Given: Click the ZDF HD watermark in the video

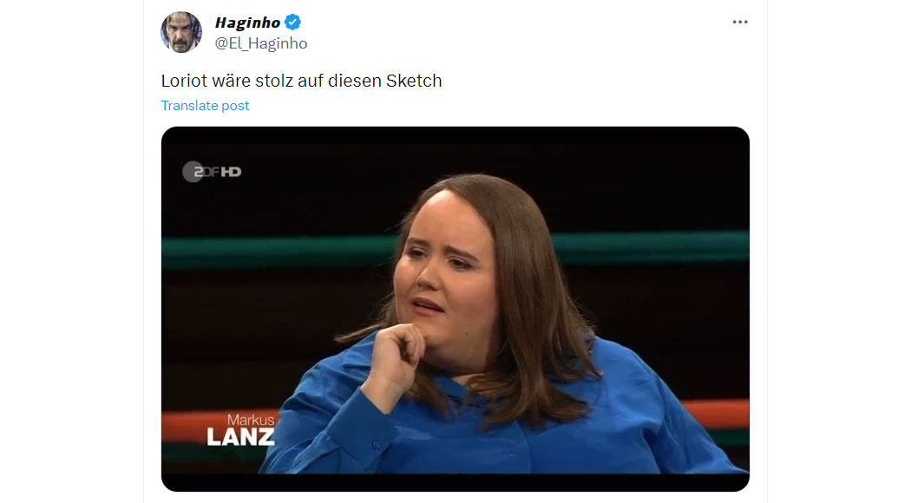Looking at the screenshot, I should [x=212, y=172].
